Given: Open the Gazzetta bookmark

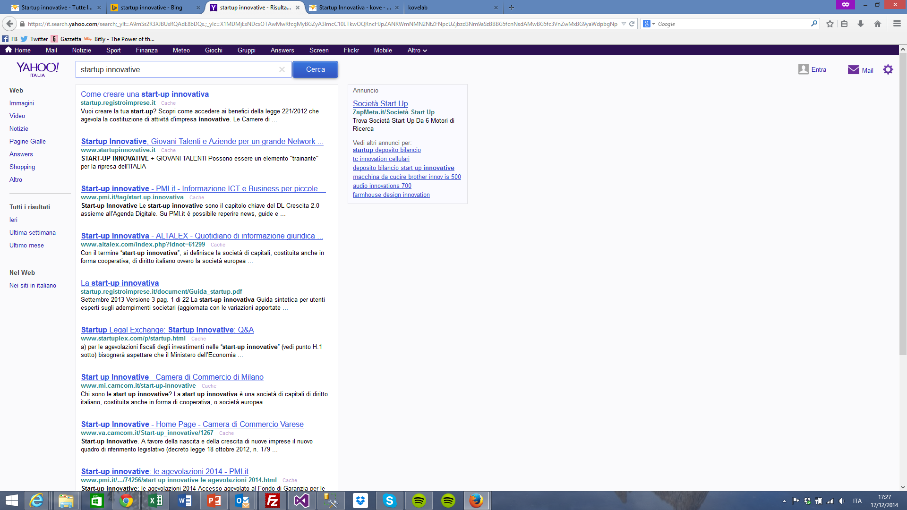Looking at the screenshot, I should coord(66,39).
